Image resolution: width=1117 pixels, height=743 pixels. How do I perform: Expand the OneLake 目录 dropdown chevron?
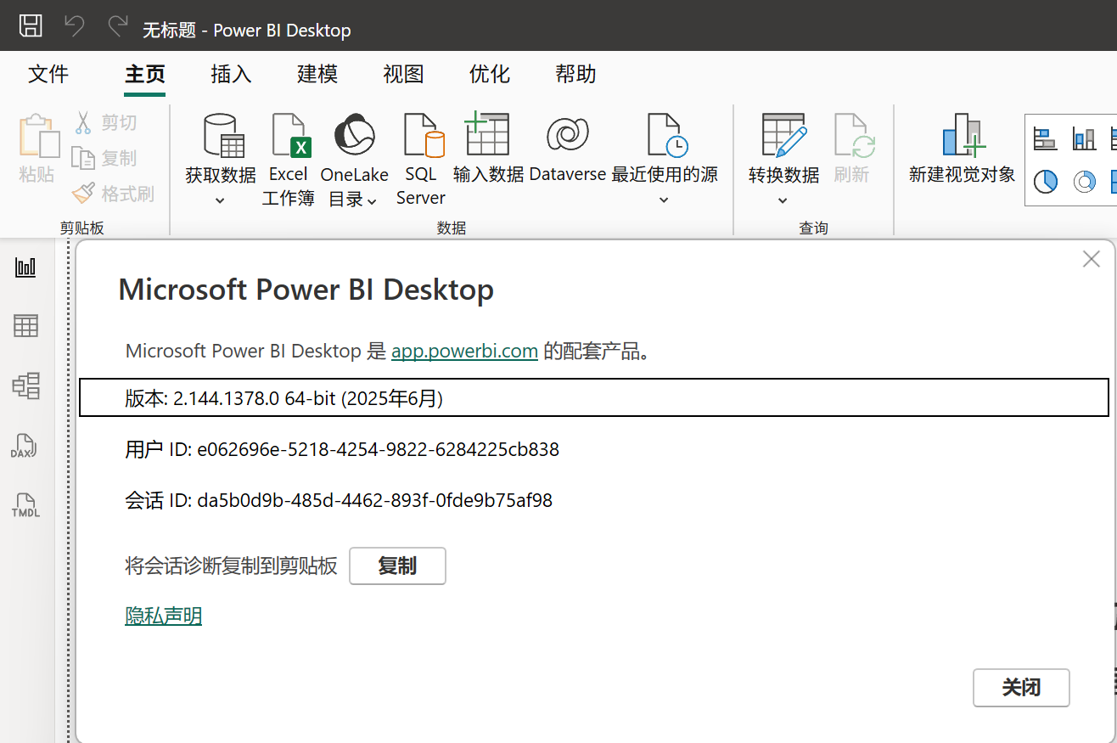point(373,200)
